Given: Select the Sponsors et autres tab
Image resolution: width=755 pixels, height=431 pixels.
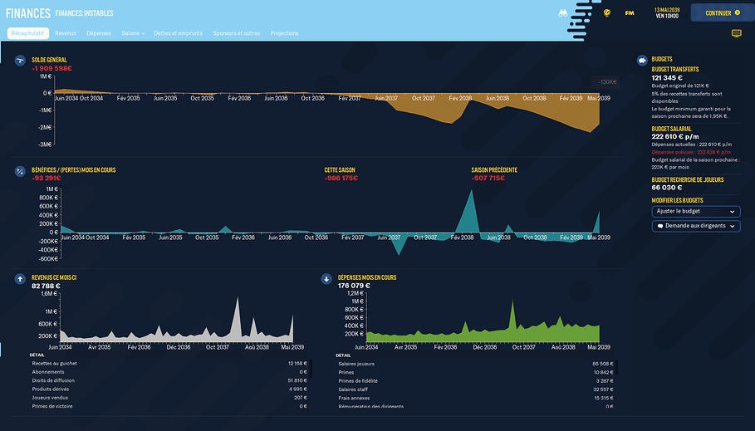Looking at the screenshot, I should click(x=237, y=33).
